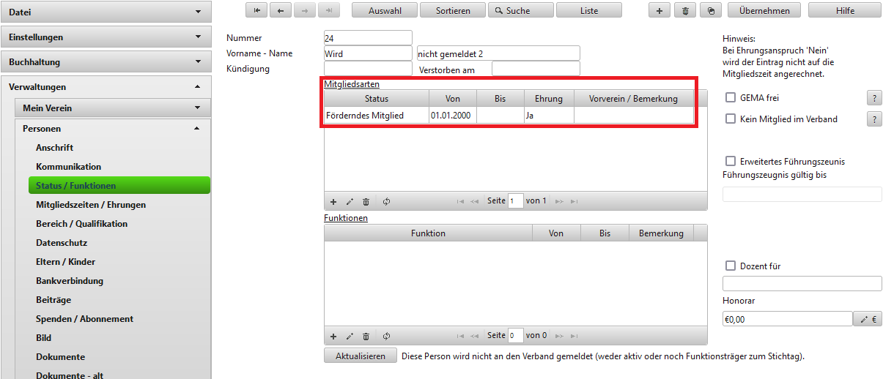Image resolution: width=883 pixels, height=379 pixels.
Task: Sort by the Ehrung column header
Action: [549, 99]
